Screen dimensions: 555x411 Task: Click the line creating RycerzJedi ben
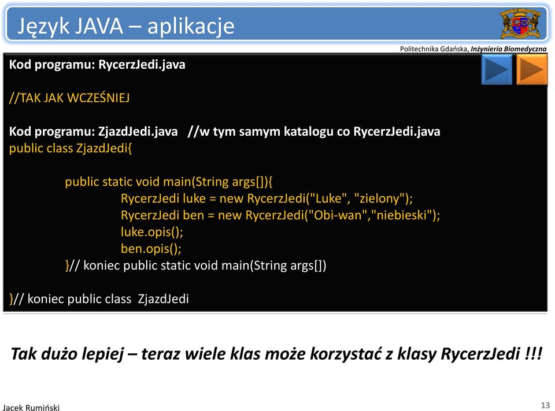point(280,215)
